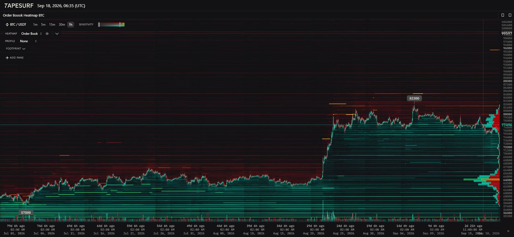Click the left pane layout icon
Viewport: 514px width, 237px height.
click(503, 15)
